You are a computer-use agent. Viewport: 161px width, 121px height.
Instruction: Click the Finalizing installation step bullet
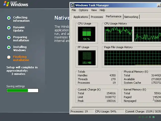click(9, 57)
